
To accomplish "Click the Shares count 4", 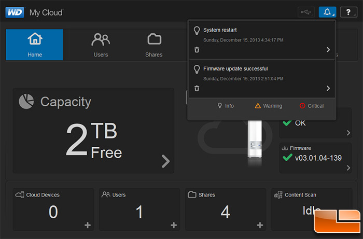I will (225, 212).
